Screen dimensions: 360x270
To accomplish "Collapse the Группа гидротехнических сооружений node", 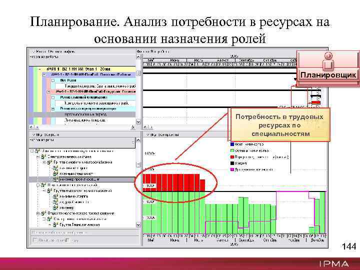I will pyautogui.click(x=44, y=191).
